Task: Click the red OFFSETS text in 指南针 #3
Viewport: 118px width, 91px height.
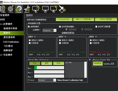Action: [100, 52]
